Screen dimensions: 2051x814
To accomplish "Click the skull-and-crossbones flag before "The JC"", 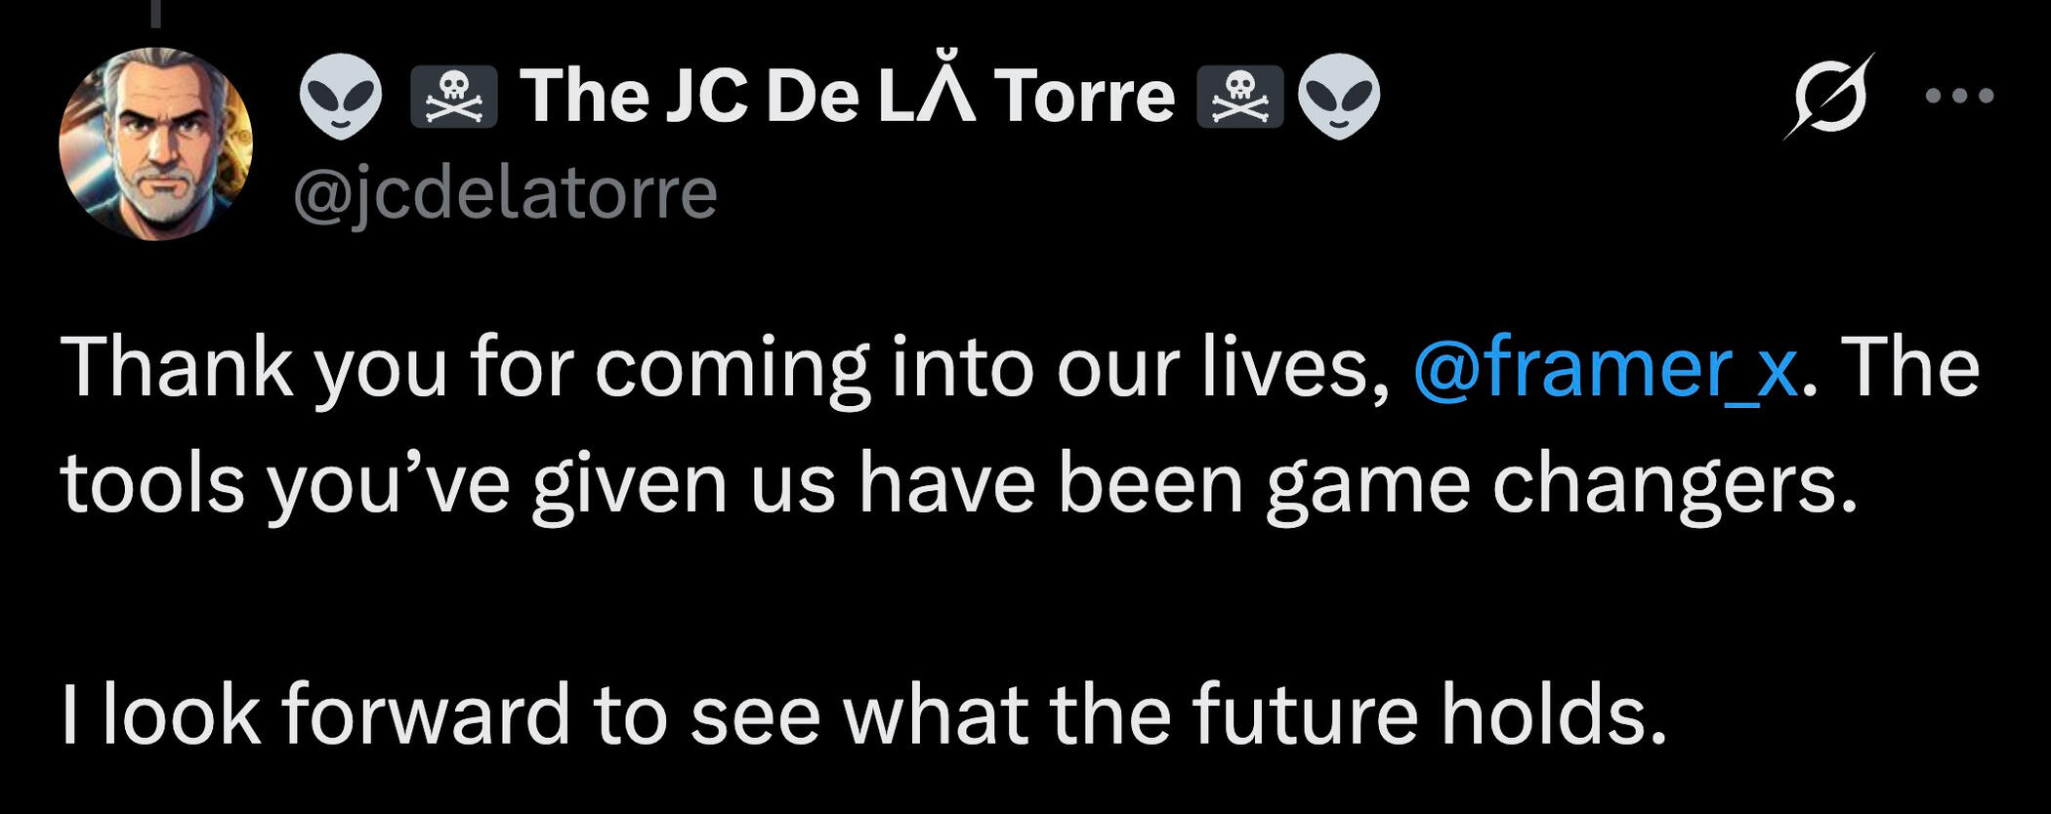I will click(x=453, y=96).
